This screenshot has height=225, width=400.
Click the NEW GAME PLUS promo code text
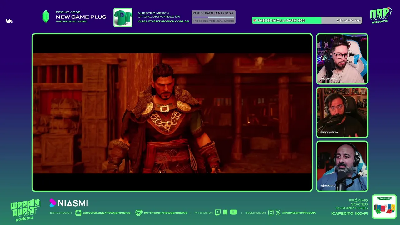[x=81, y=17]
